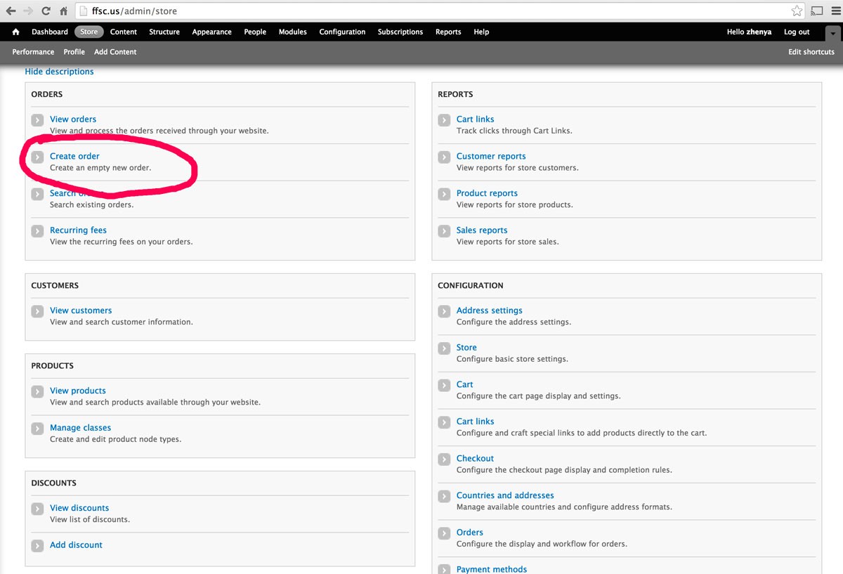Click arrow icon beside Manage classes
843x574 pixels.
pos(37,429)
